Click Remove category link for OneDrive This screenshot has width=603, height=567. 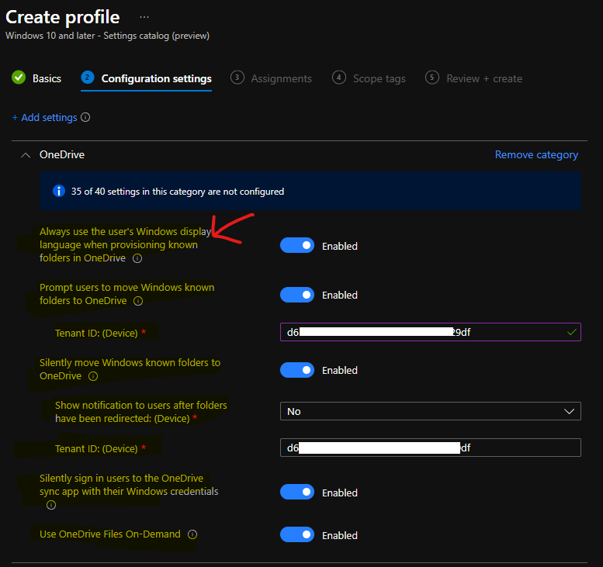[536, 154]
